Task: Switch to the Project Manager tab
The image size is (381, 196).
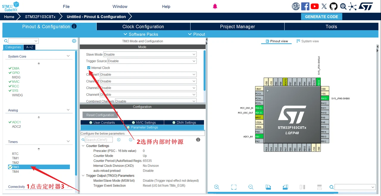Action: 238,27
